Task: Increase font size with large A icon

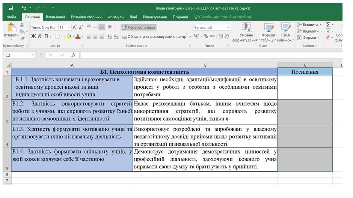Action: coord(74,27)
